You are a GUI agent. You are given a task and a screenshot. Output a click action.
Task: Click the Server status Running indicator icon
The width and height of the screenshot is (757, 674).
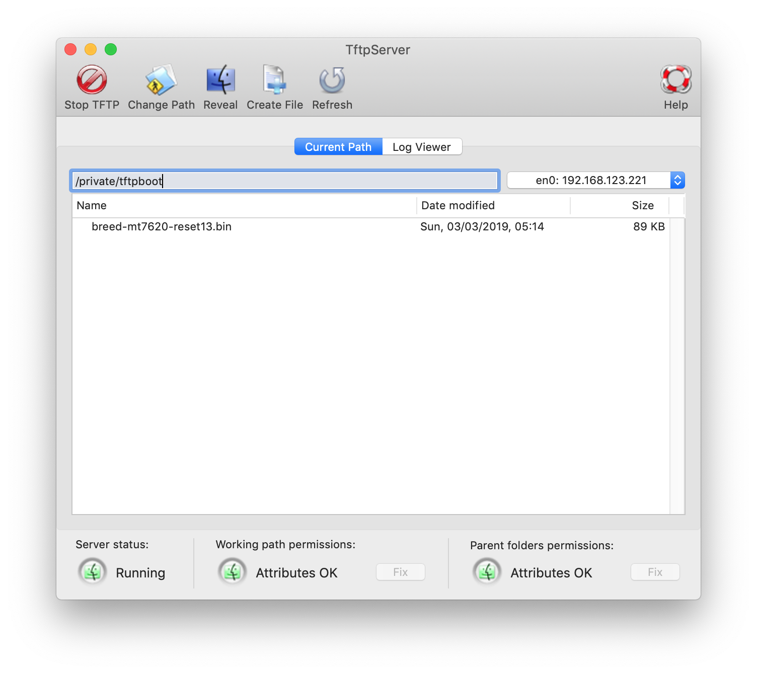pos(93,572)
